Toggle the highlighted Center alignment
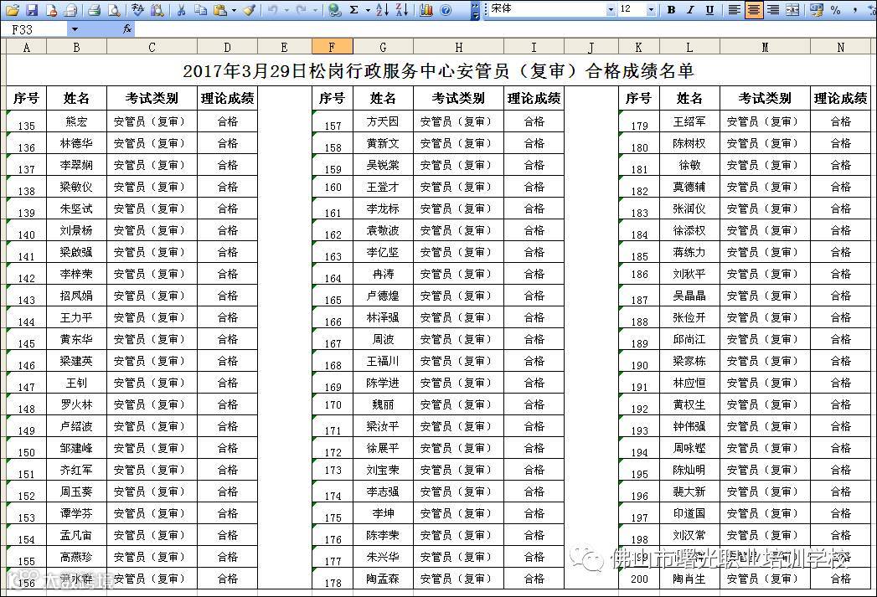Image resolution: width=877 pixels, height=597 pixels. click(754, 9)
